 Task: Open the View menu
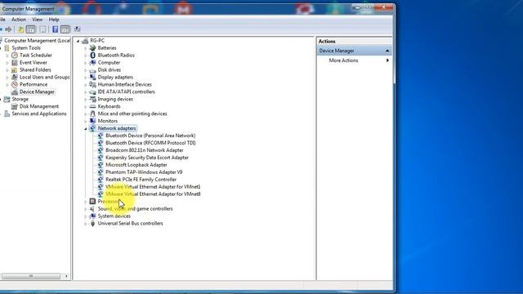(x=38, y=20)
